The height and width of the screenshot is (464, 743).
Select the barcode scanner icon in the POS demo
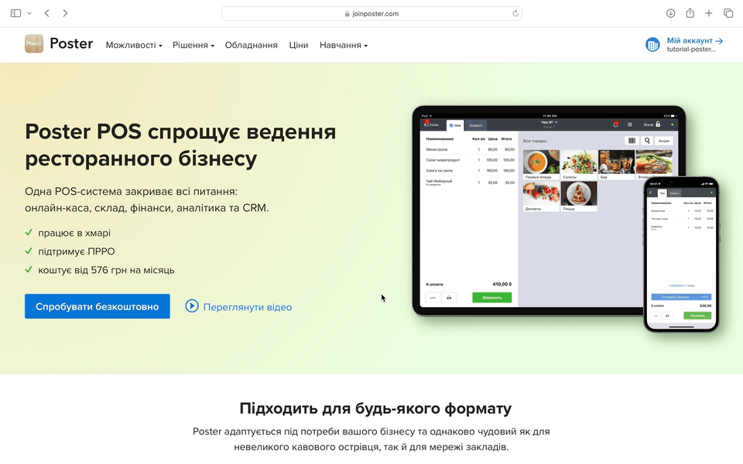point(633,141)
